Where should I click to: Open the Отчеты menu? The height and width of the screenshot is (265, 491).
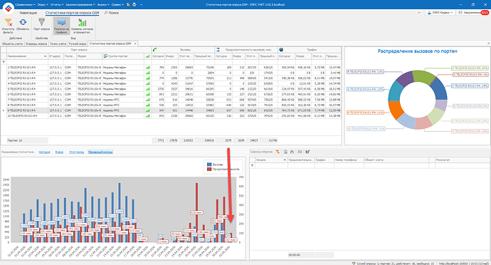tap(57, 5)
